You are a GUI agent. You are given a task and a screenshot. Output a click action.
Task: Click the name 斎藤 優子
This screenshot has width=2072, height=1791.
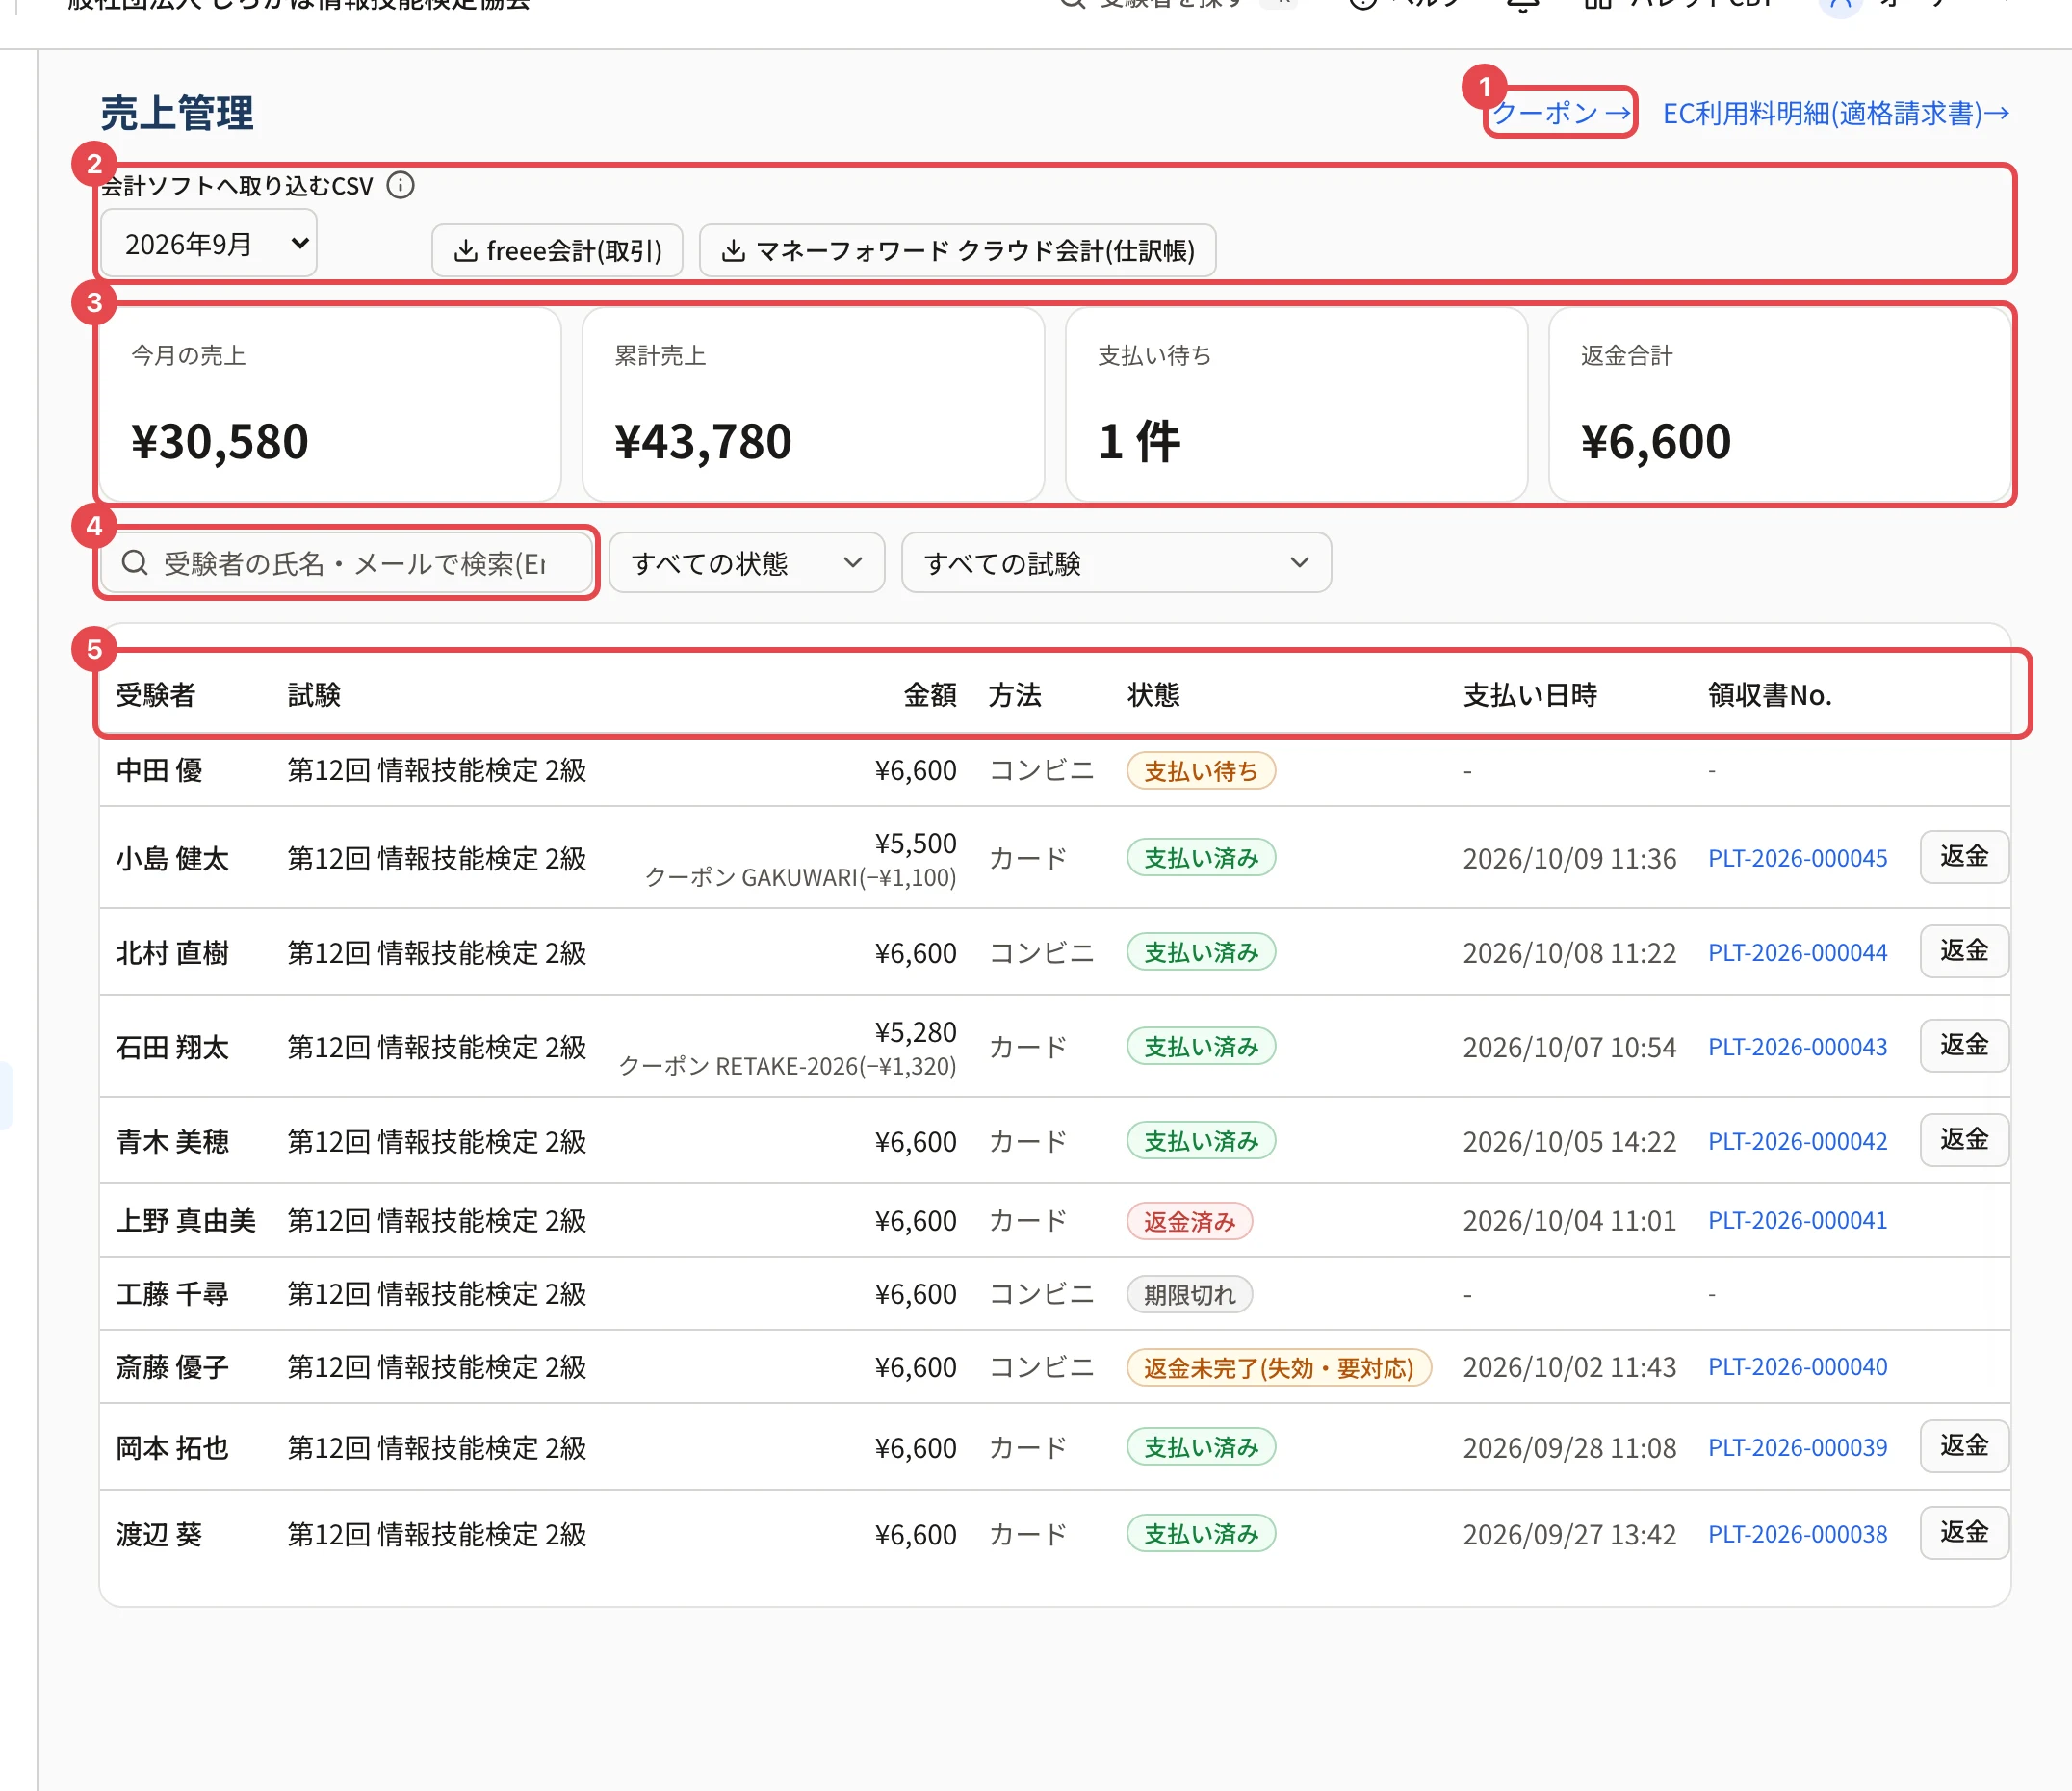[x=172, y=1367]
